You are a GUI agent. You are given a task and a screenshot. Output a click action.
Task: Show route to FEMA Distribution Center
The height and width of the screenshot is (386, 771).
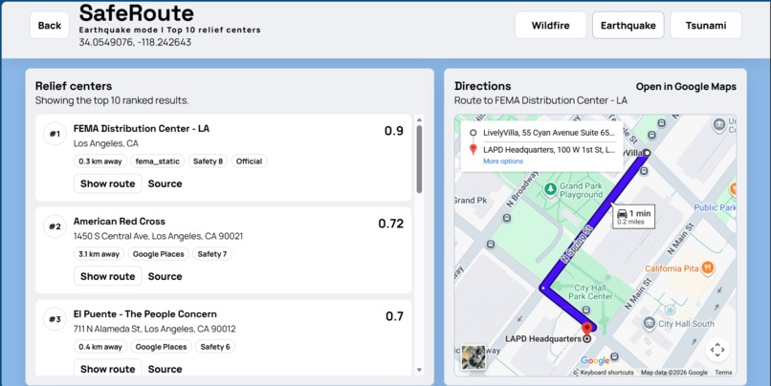point(108,183)
